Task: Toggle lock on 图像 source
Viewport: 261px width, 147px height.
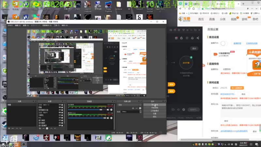Action: pos(62,107)
